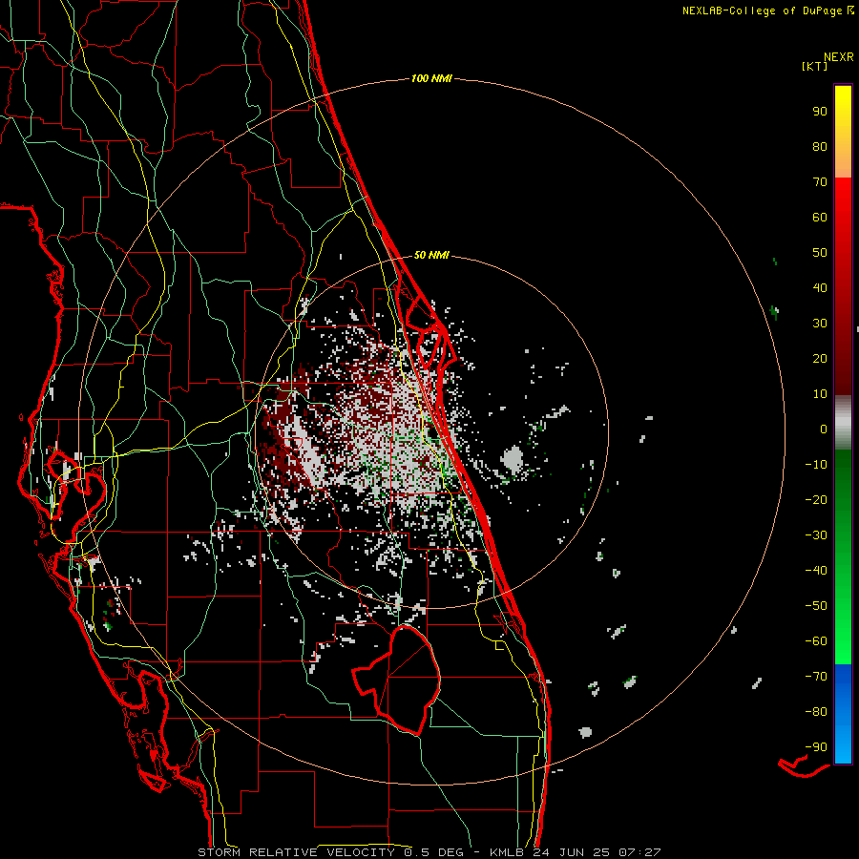The width and height of the screenshot is (859, 859).
Task: Click the -10 value on the velocity scale
Action: [816, 465]
